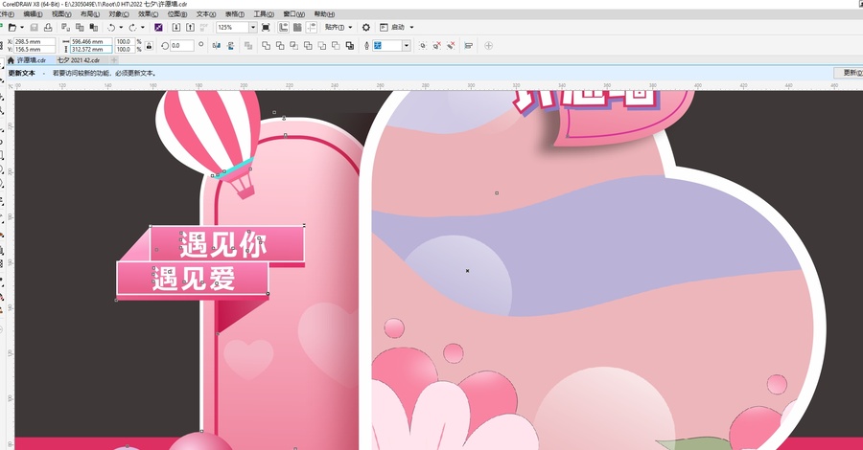Image resolution: width=863 pixels, height=450 pixels.
Task: Click the width field 596.466 mm
Action: pyautogui.click(x=91, y=42)
